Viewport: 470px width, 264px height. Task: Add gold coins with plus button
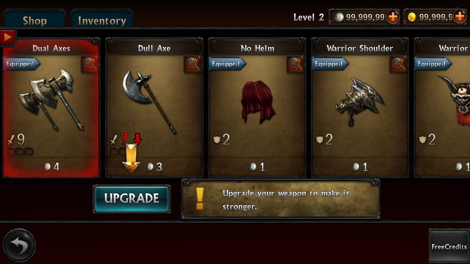[459, 17]
